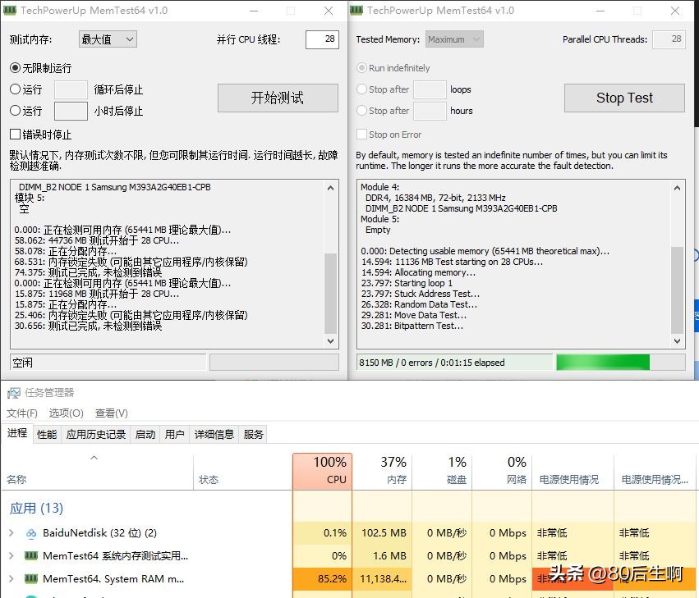Image resolution: width=699 pixels, height=598 pixels.
Task: Select the Run indefinitely radio button
Action: coord(361,68)
